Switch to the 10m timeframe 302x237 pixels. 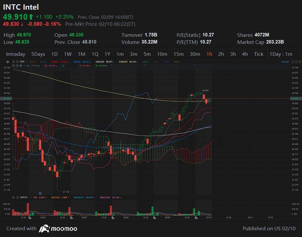(162, 54)
